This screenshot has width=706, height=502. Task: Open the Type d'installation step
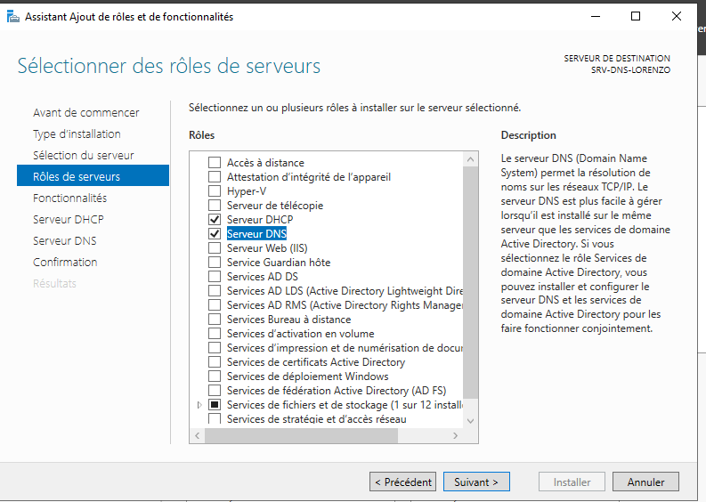[x=77, y=134]
